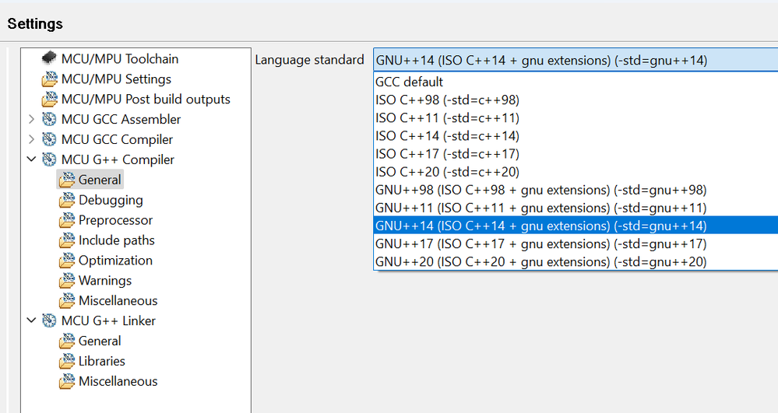Click the Debugging folder icon

pyautogui.click(x=66, y=200)
